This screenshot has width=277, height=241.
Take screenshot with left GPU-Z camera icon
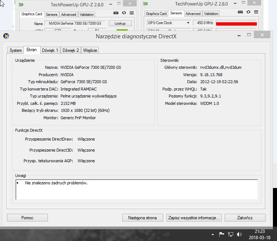(116, 13)
